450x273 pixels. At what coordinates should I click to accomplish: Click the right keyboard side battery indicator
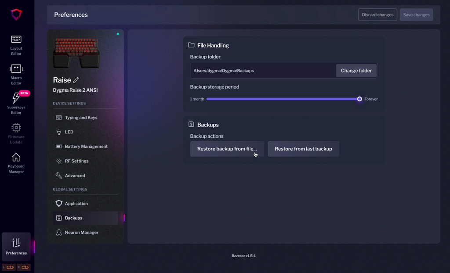24,267
